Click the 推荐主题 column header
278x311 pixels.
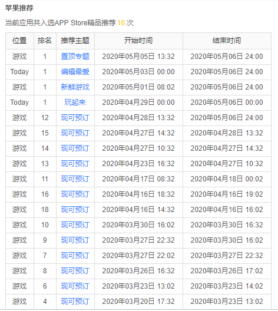[75, 41]
